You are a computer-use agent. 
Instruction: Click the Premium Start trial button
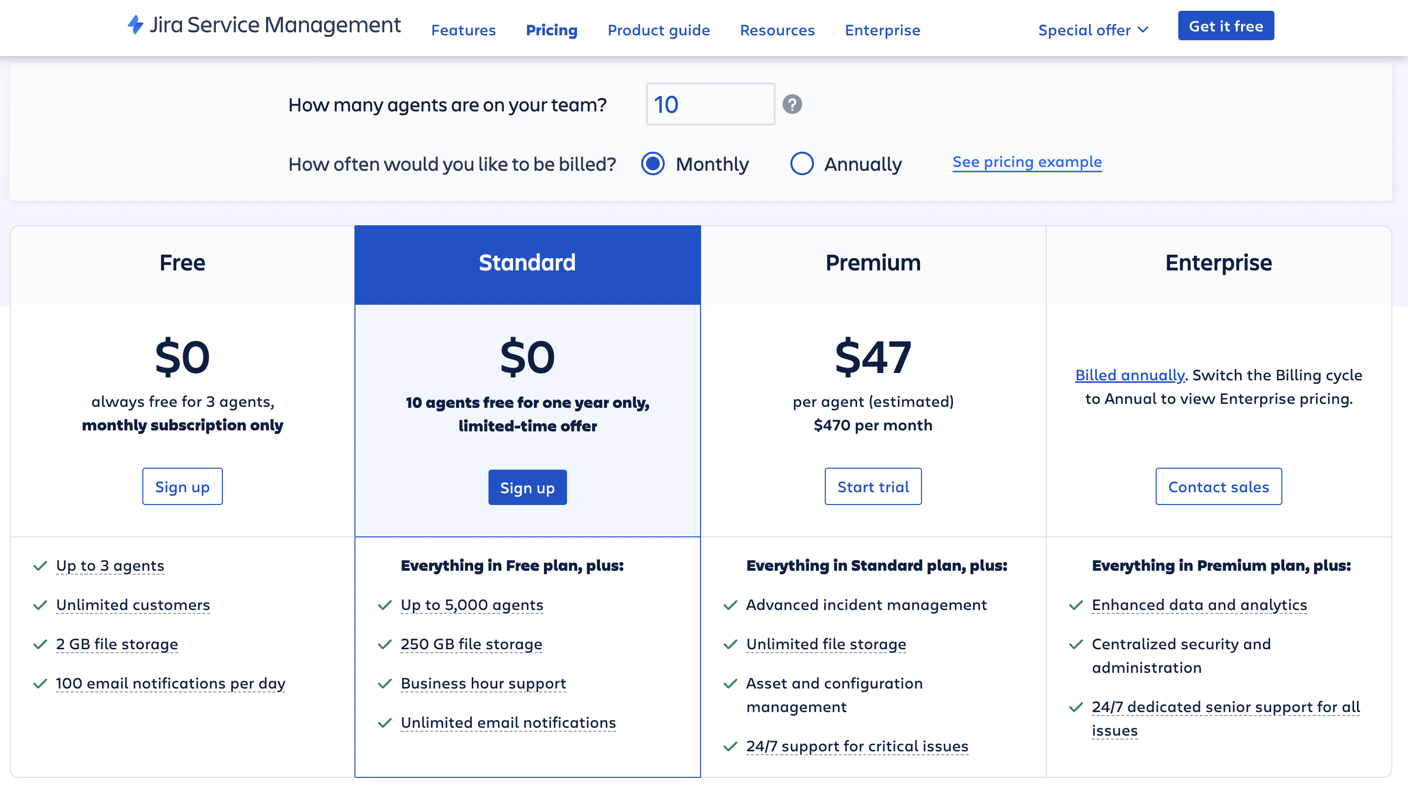[x=873, y=485]
